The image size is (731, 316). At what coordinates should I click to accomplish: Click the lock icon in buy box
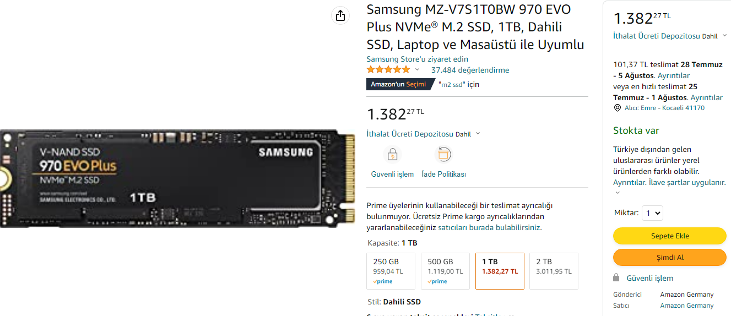click(616, 277)
